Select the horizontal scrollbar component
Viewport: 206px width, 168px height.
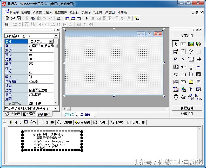pyautogui.click(x=183, y=67)
